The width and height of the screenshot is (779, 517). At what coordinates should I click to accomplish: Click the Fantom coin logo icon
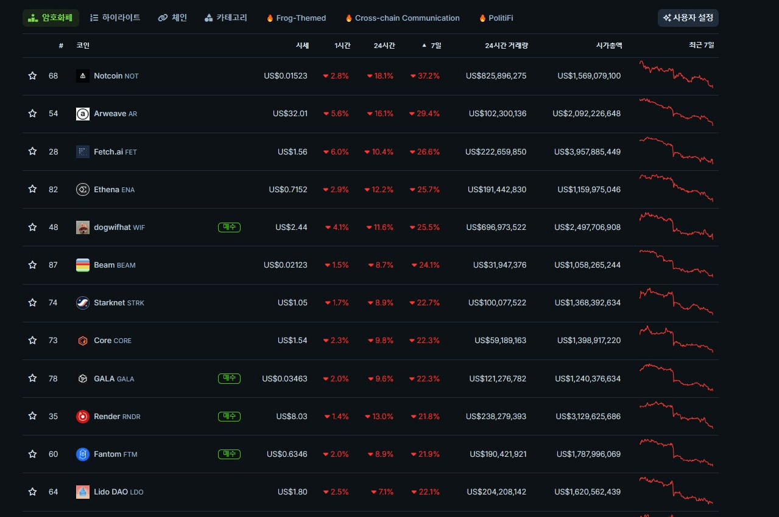pos(83,454)
